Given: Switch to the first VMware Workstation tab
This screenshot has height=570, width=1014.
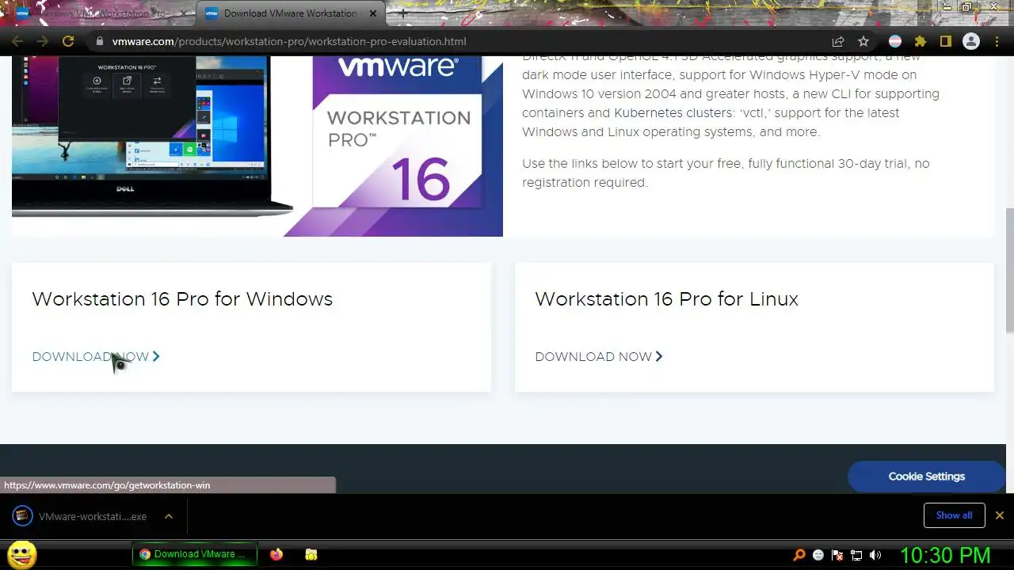Looking at the screenshot, I should [101, 13].
